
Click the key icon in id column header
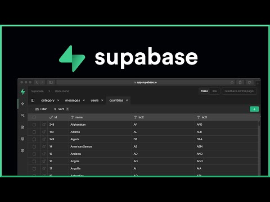(x=51, y=117)
